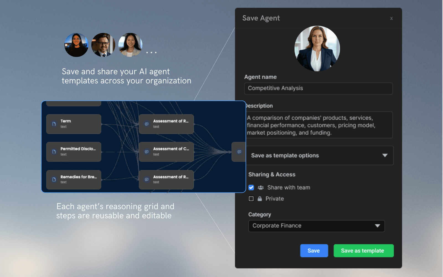Click the blue Save button
The height and width of the screenshot is (277, 443).
[x=314, y=250]
